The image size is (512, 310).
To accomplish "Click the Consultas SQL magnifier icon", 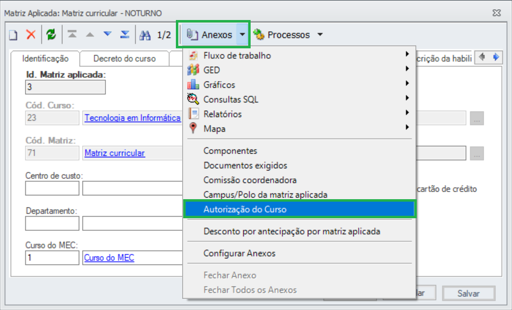I will pos(193,99).
